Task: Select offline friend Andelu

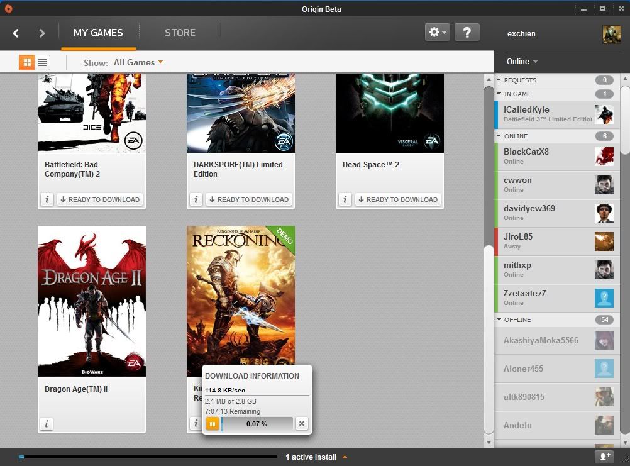Action: [556, 425]
